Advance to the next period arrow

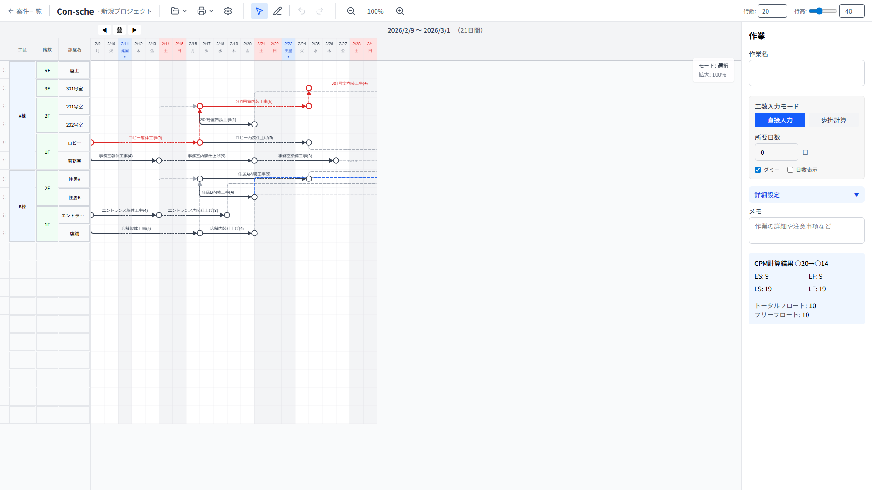(x=134, y=30)
